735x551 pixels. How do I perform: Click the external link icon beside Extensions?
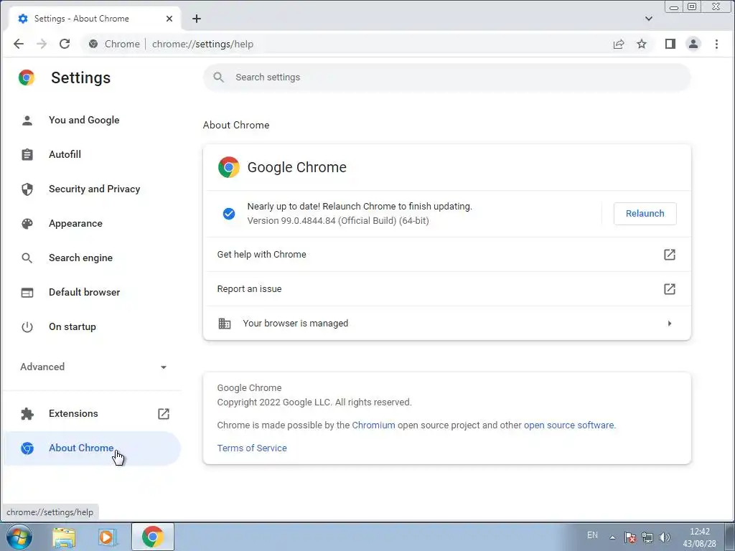(x=164, y=414)
